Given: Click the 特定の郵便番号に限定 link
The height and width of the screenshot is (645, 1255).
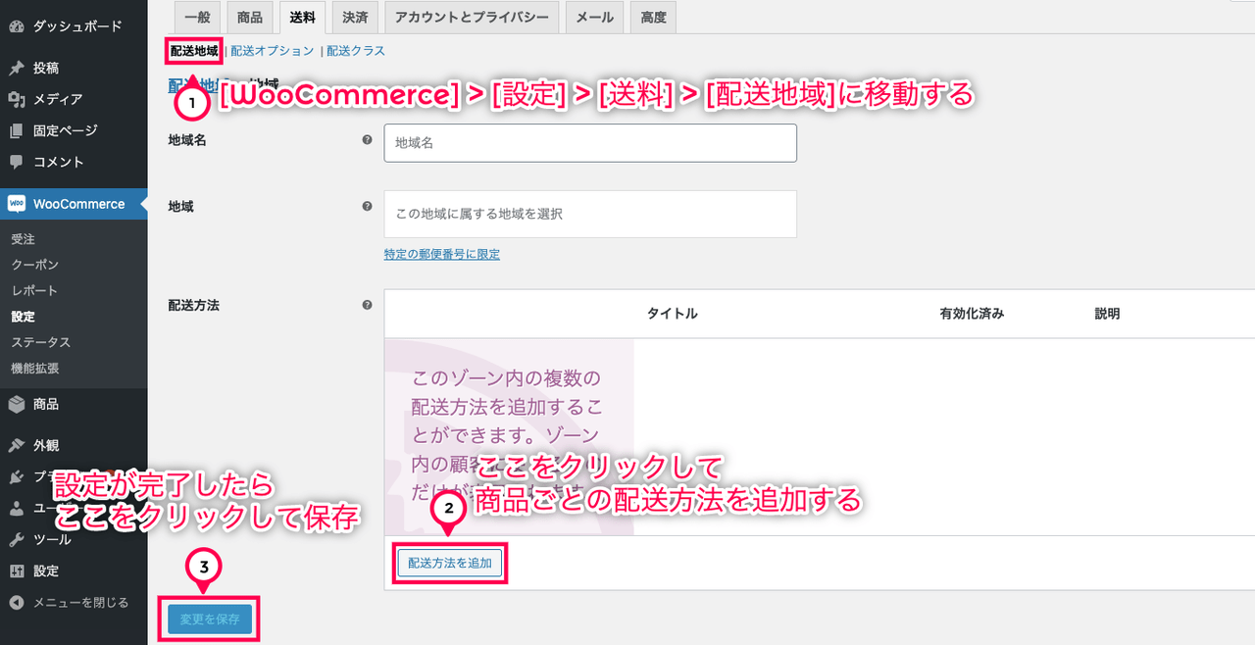Looking at the screenshot, I should pos(442,254).
